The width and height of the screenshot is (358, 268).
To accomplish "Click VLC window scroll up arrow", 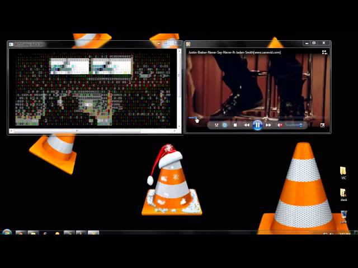I will [179, 51].
